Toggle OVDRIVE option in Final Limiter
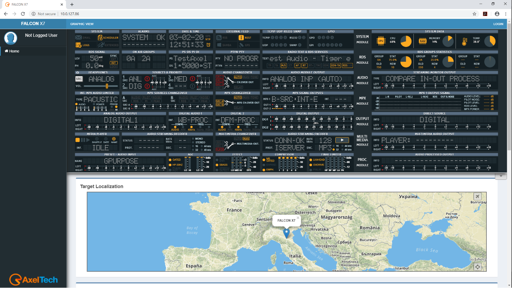Screen dimensions: 512x288 pyautogui.click(x=317, y=165)
